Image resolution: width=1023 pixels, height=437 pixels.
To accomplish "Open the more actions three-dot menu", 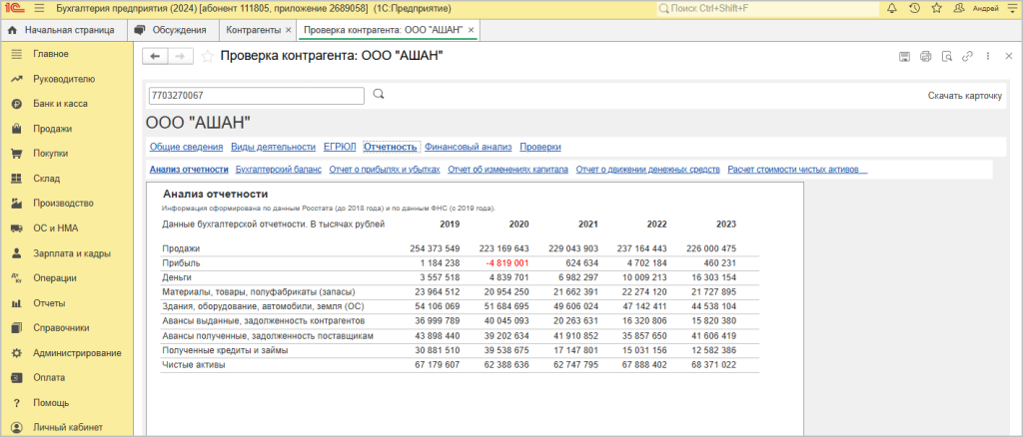I will pyautogui.click(x=988, y=57).
